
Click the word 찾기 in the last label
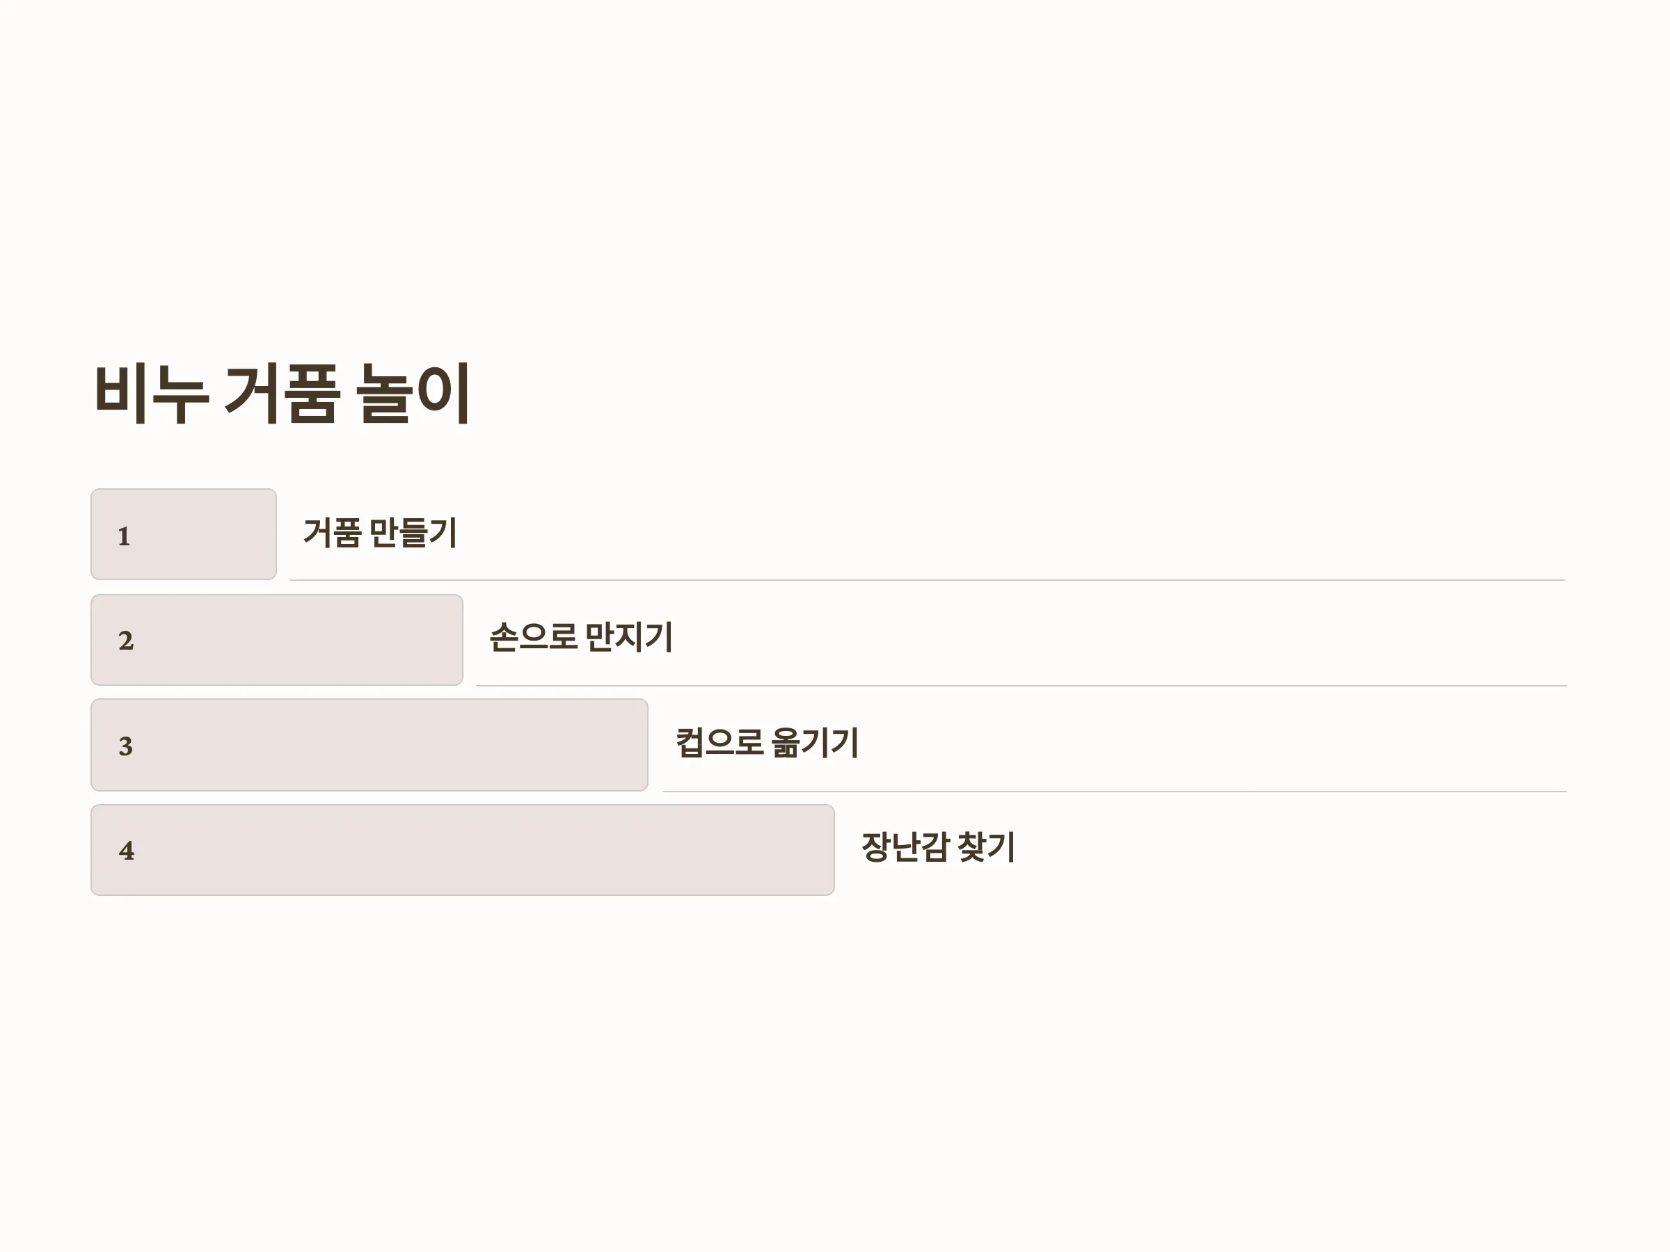[x=986, y=847]
